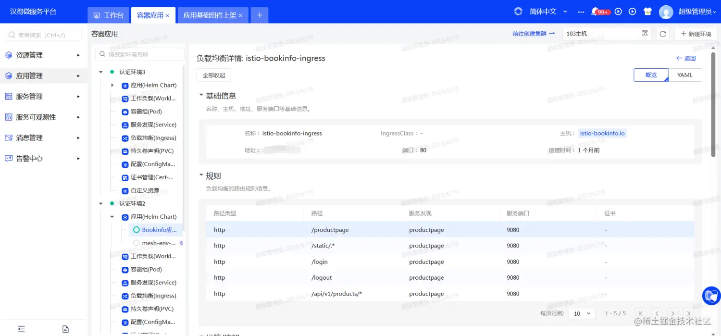This screenshot has width=721, height=336.
Task: Open the floating blue support chat icon
Action: [x=712, y=296]
